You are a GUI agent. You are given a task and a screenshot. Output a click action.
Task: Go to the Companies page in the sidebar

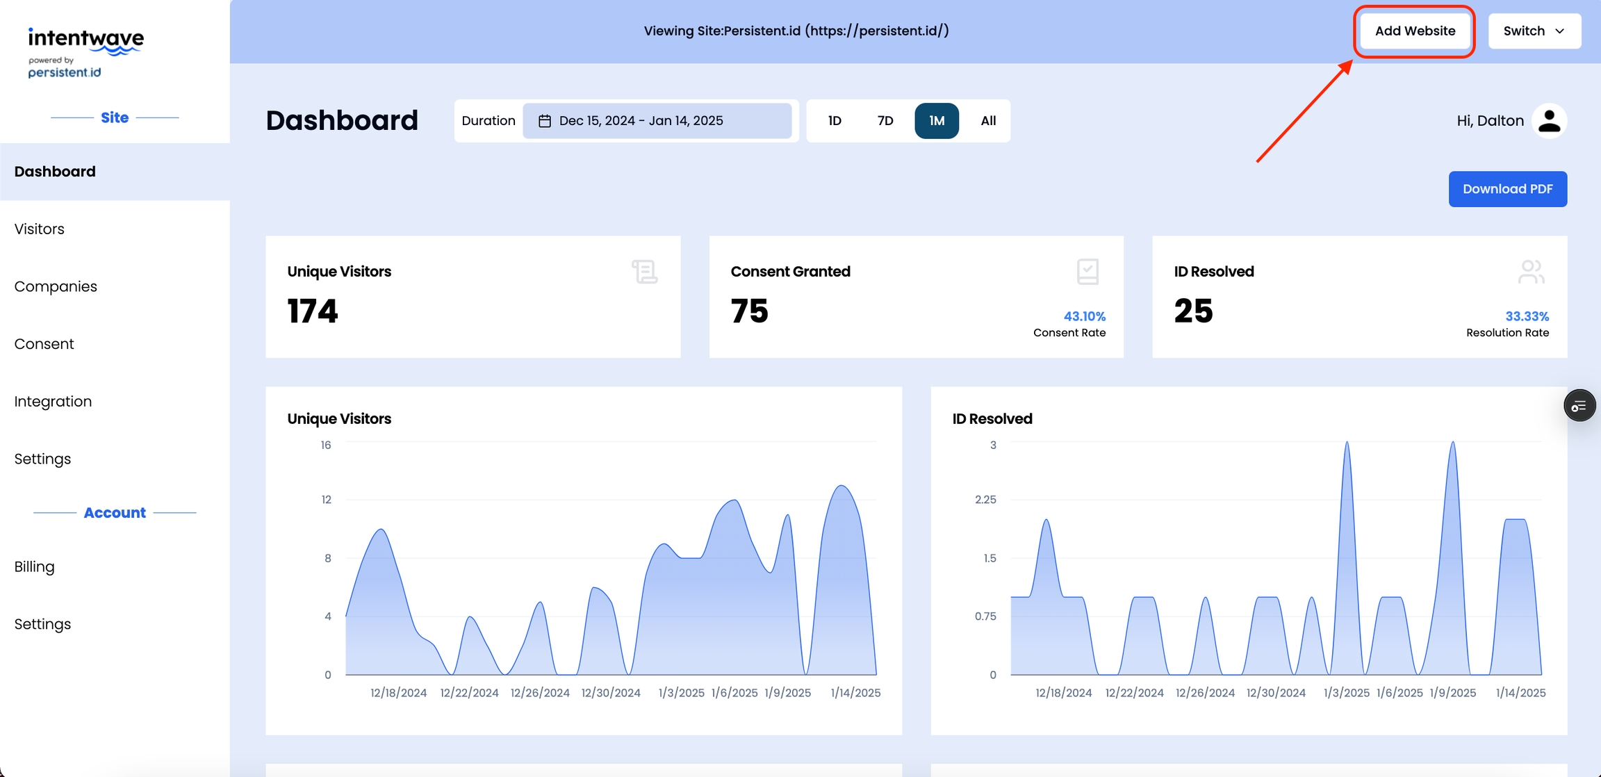56,287
